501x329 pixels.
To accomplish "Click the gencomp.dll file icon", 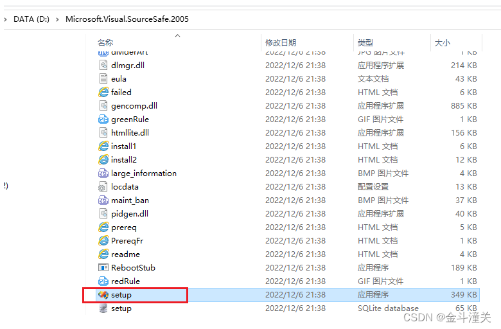I will tap(103, 106).
